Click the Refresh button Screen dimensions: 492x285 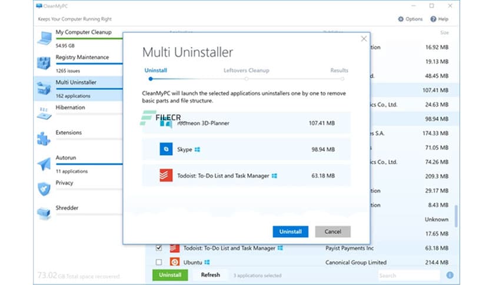tap(211, 275)
